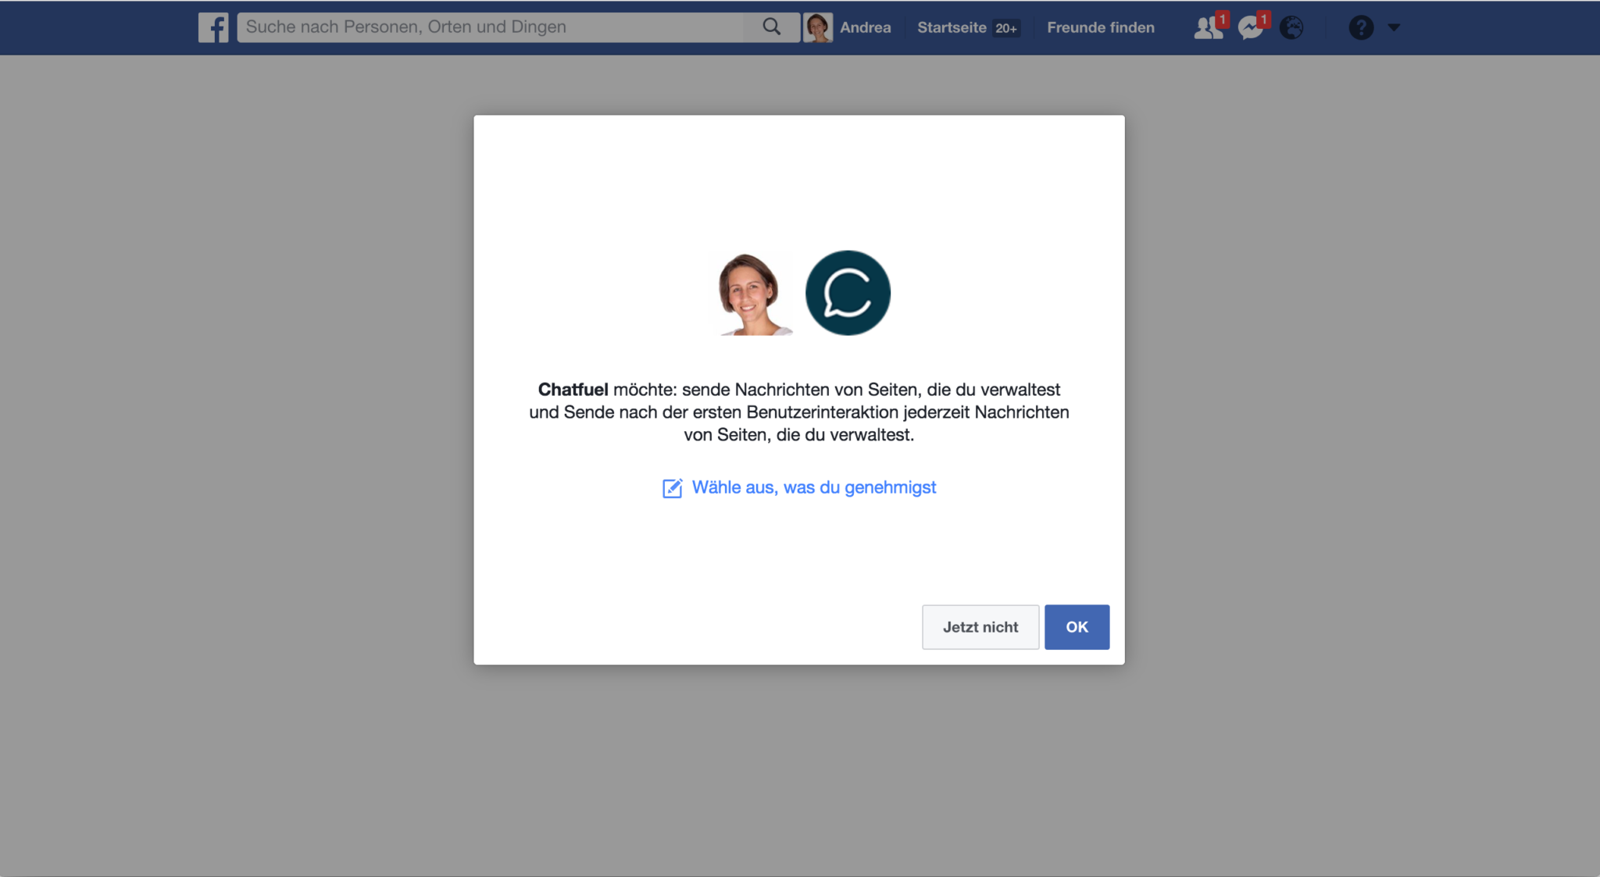Viewport: 1600px width, 877px height.
Task: Go to Startseite
Action: (952, 27)
